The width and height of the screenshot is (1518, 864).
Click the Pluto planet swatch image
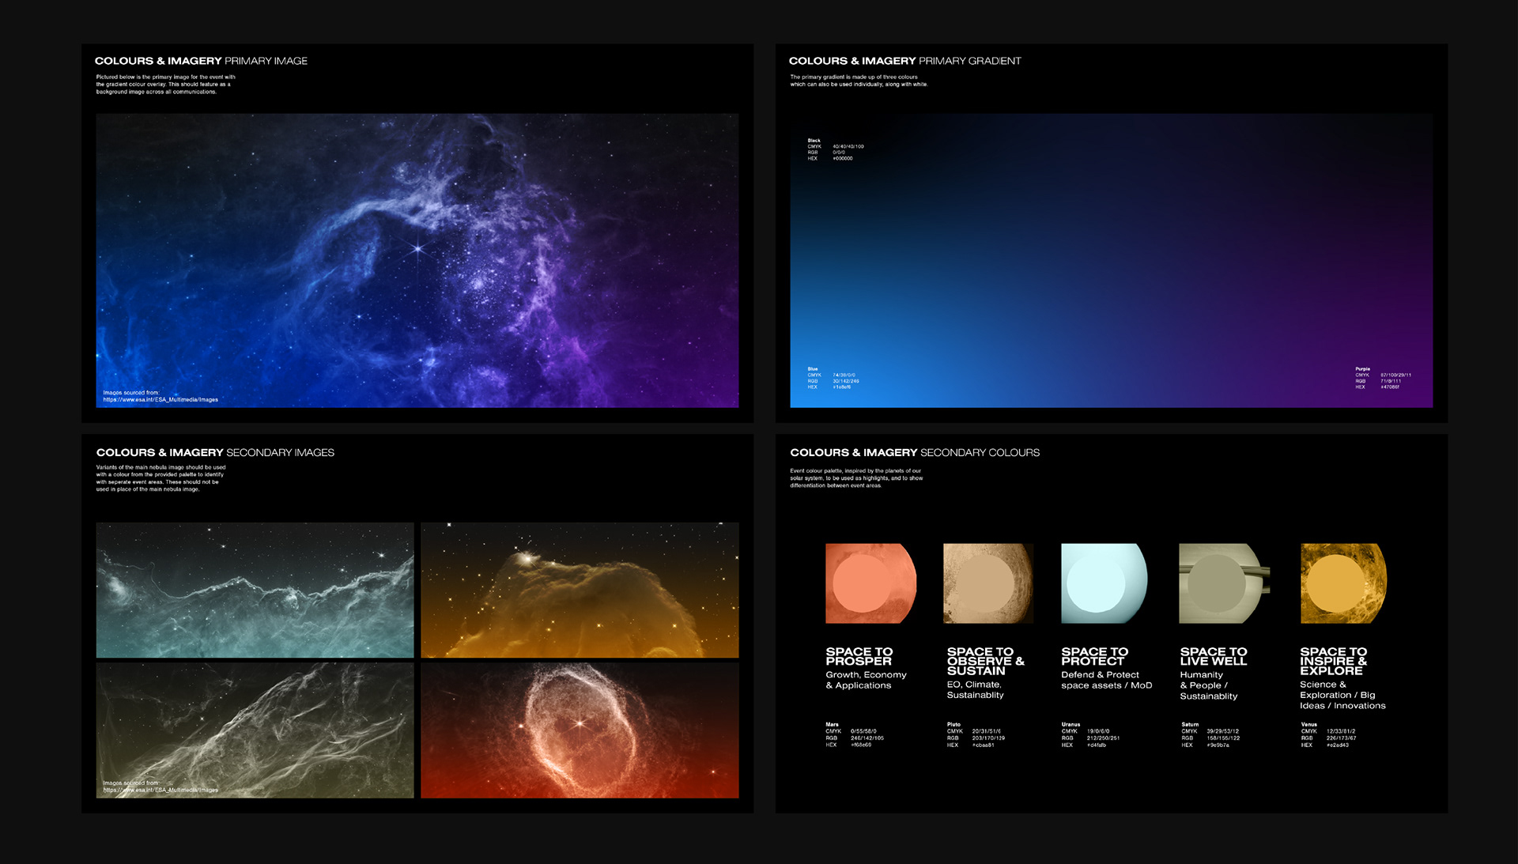[x=987, y=583]
